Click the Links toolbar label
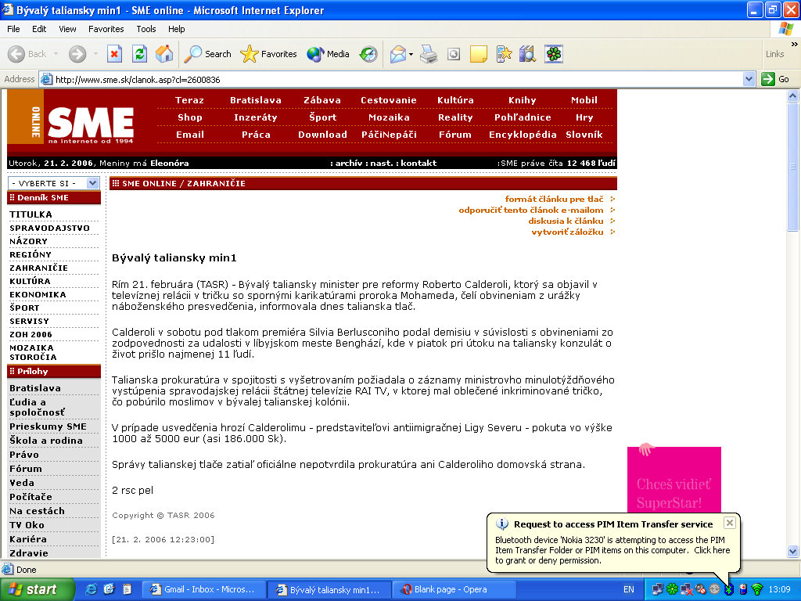This screenshot has height=601, width=801. click(774, 54)
